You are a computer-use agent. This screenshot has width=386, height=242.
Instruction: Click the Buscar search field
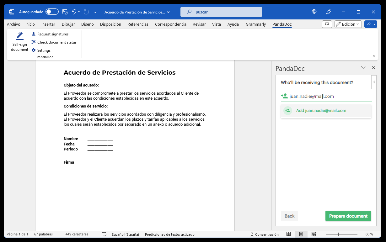pyautogui.click(x=221, y=12)
